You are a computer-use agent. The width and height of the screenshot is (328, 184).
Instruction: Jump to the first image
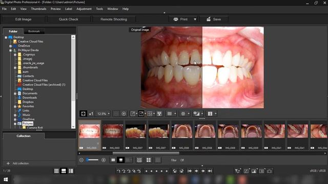(190, 171)
